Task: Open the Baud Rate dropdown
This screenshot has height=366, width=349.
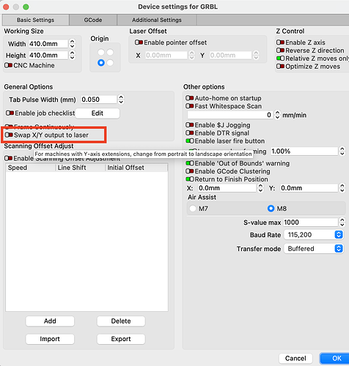Action: pyautogui.click(x=314, y=235)
